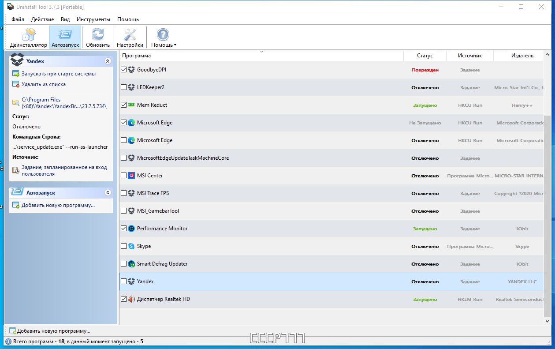The height and width of the screenshot is (349, 555).
Task: Open the Вид menu
Action: pos(65,19)
